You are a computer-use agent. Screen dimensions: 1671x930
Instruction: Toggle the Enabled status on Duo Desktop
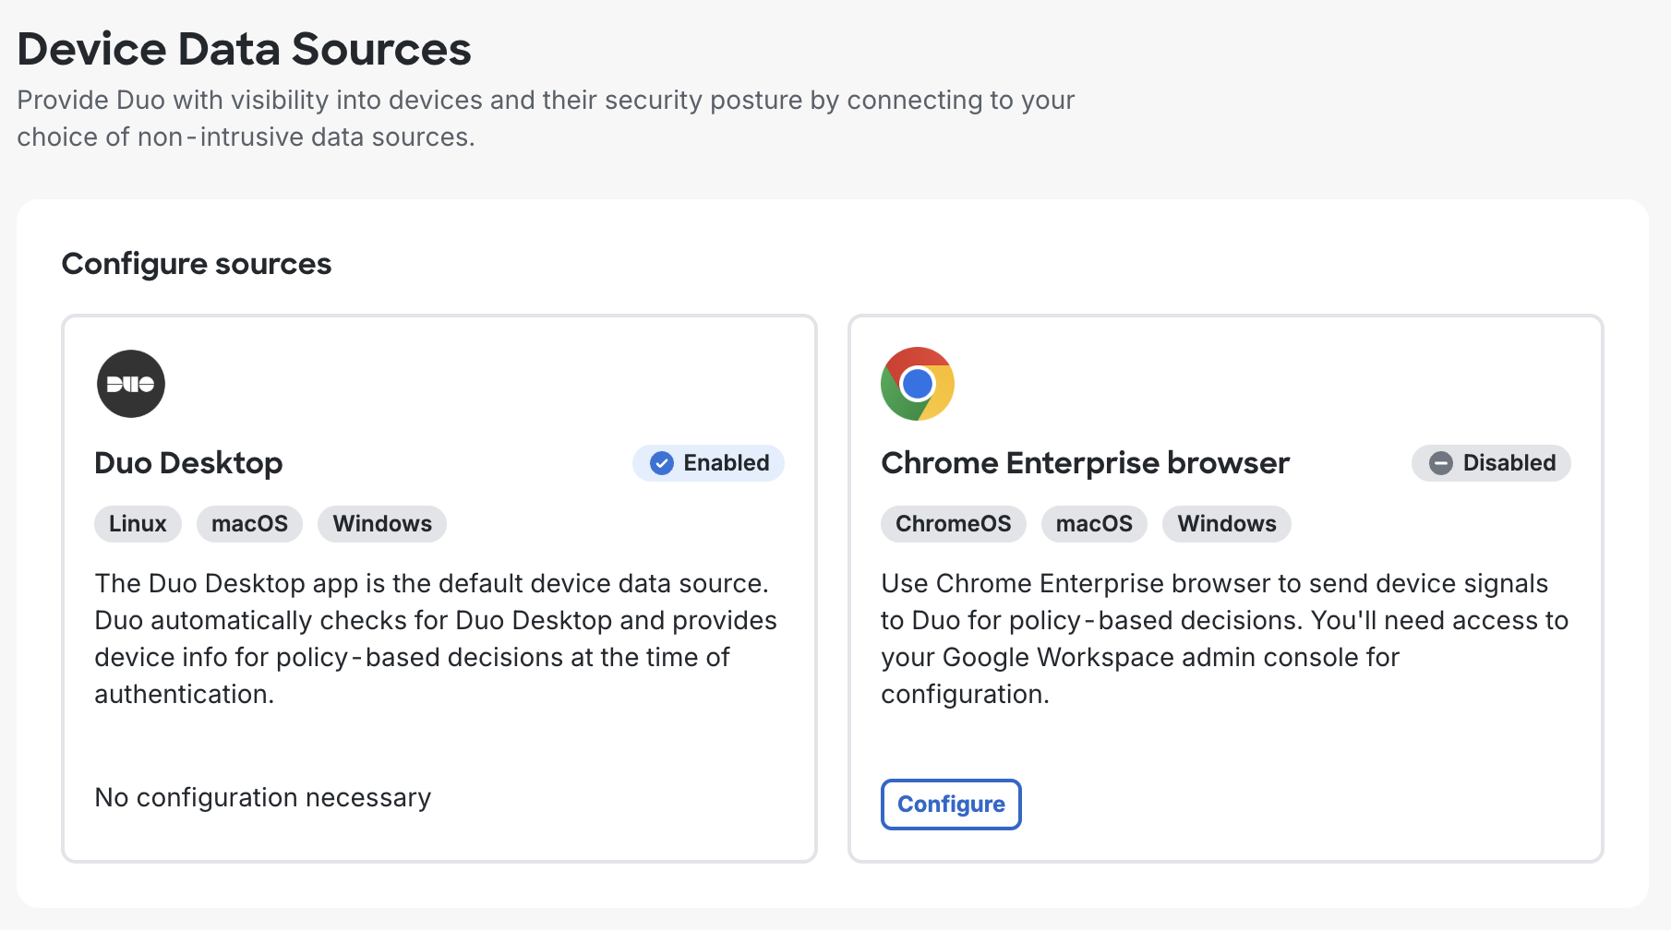pos(708,463)
